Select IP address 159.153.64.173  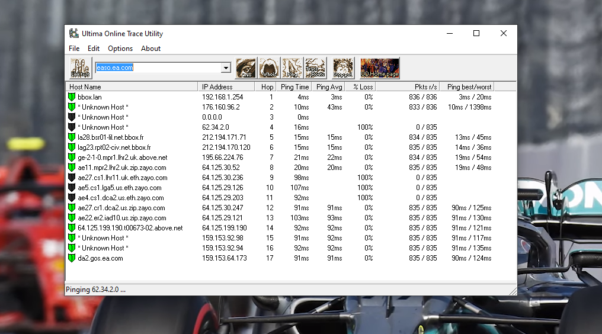(224, 258)
